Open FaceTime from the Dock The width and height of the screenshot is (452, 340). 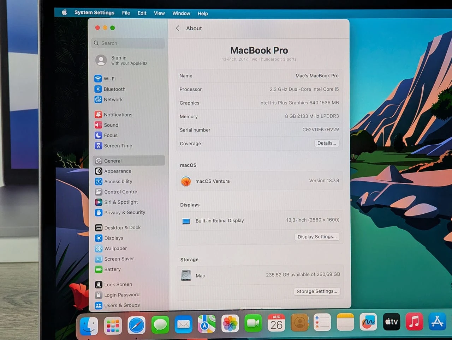click(x=253, y=323)
